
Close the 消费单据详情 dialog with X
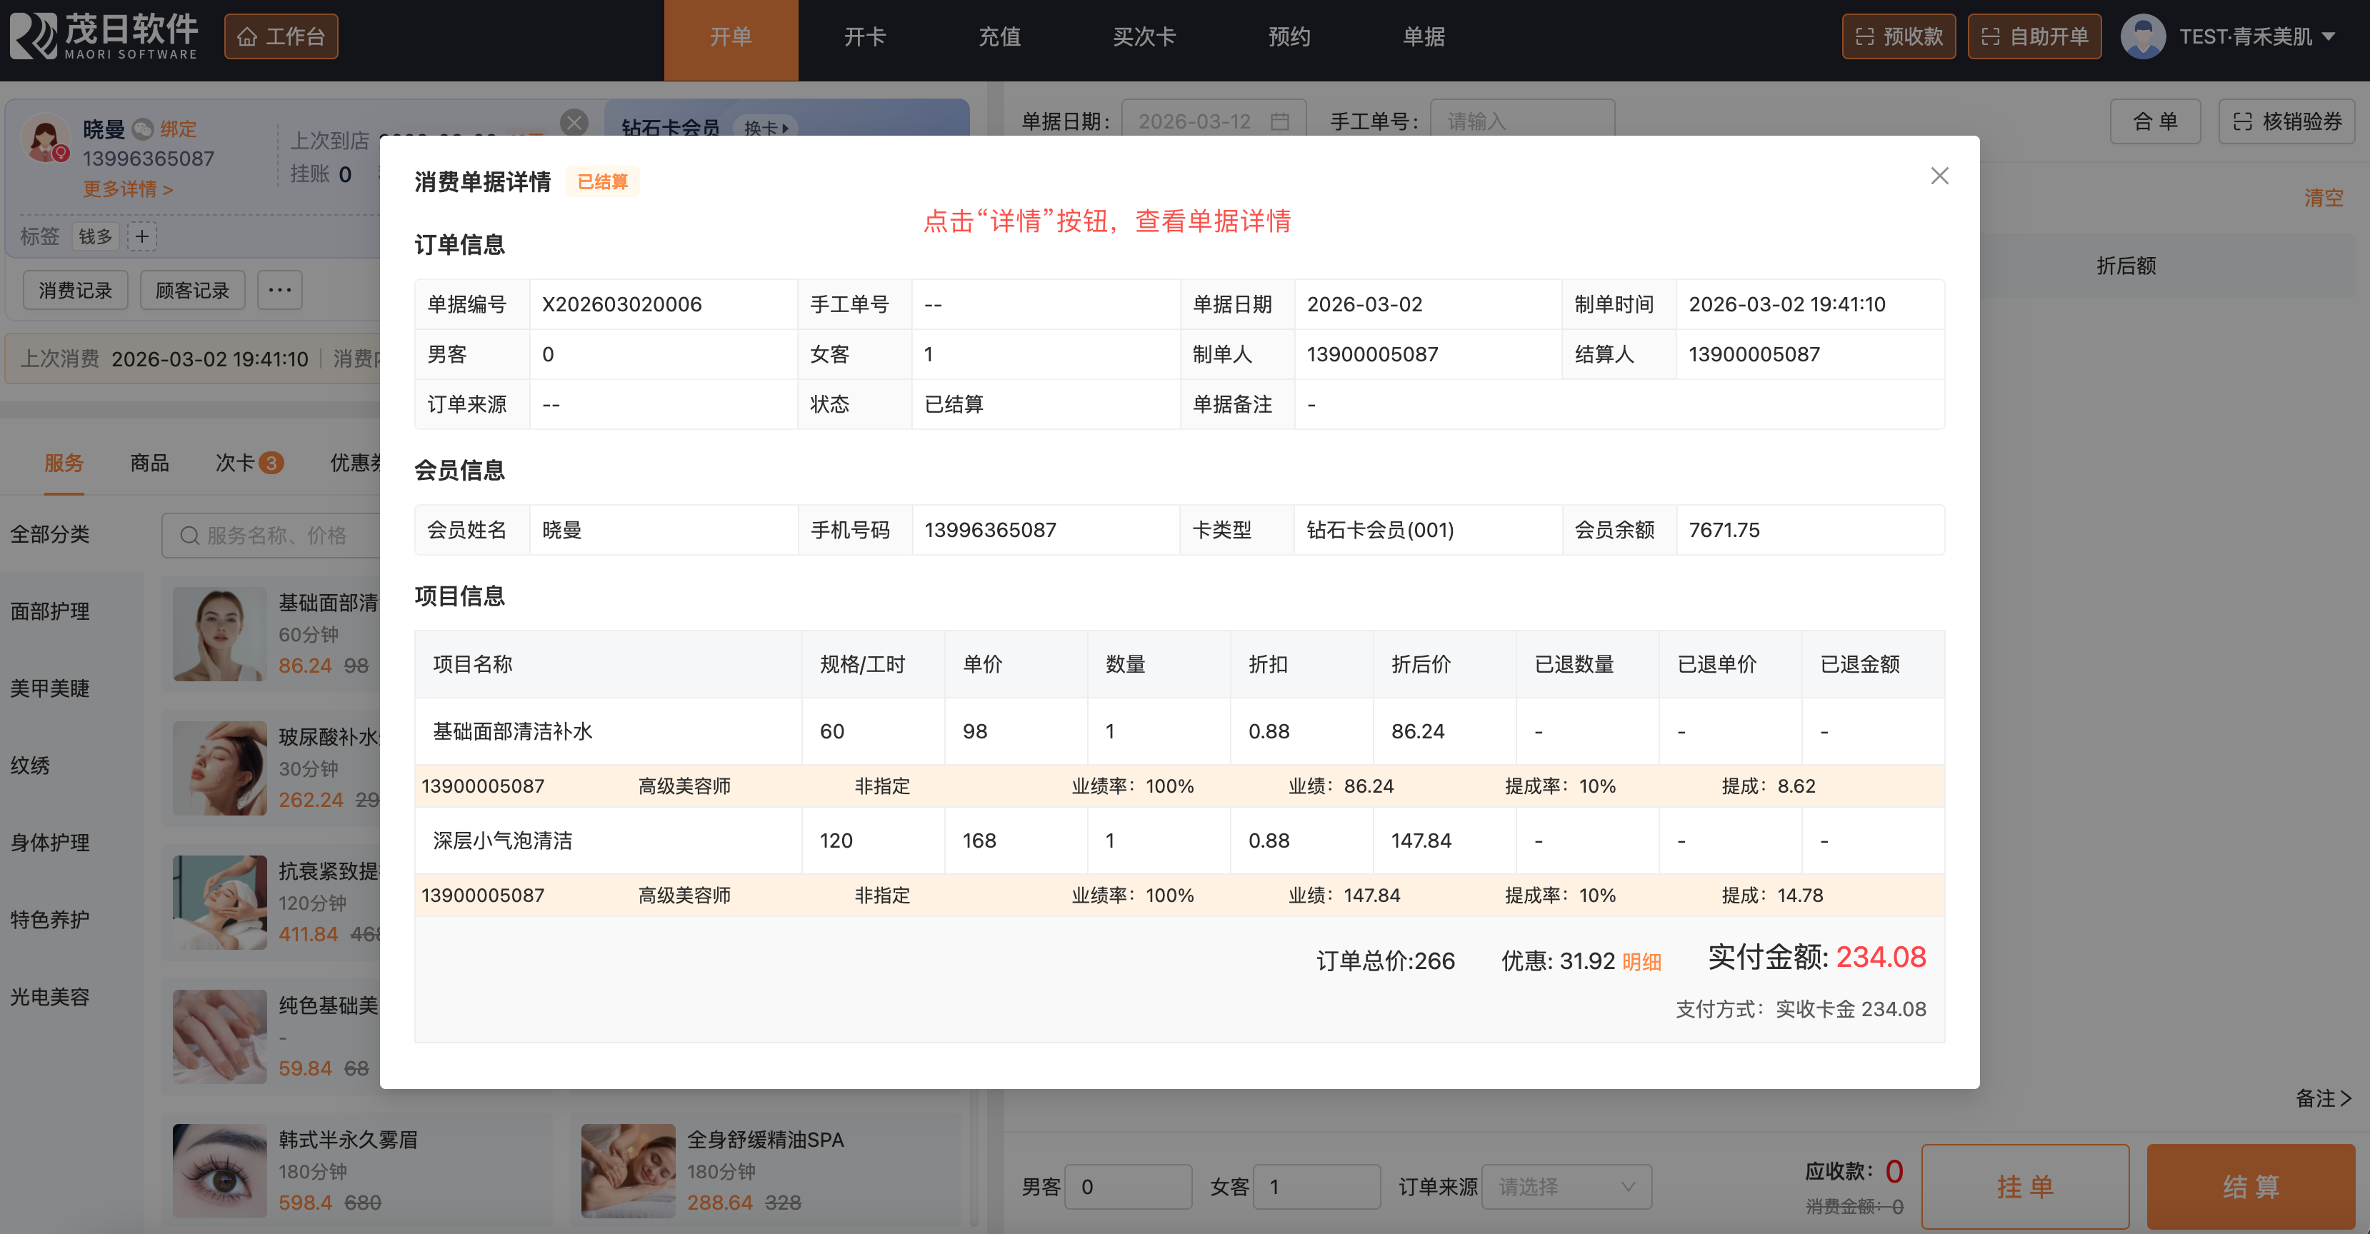coord(1939,176)
